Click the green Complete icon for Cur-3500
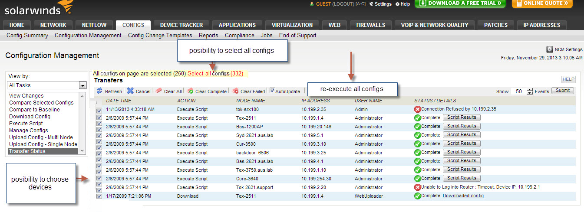The height and width of the screenshot is (212, 584). coord(418,144)
